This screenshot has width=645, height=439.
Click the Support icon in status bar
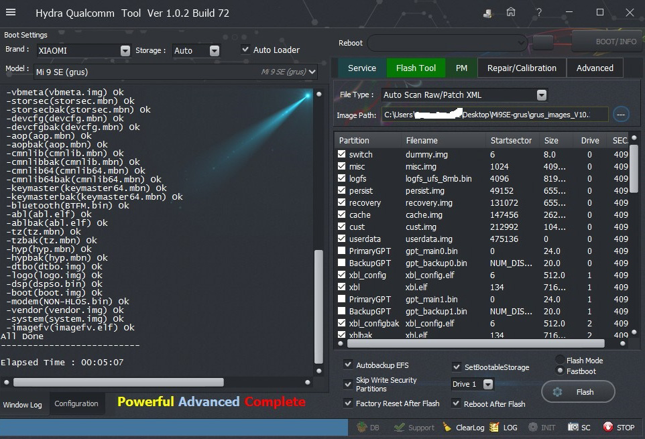coord(399,427)
